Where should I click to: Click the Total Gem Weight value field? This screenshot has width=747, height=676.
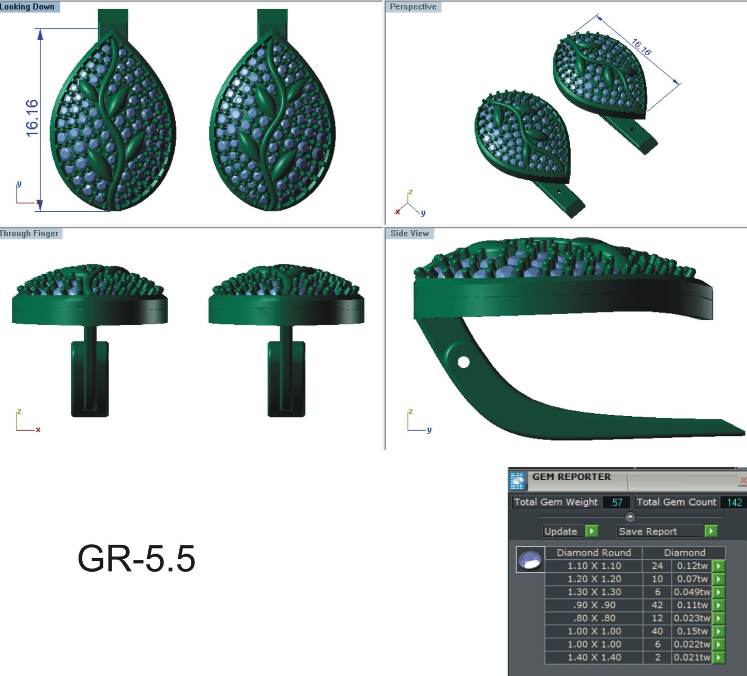coord(617,501)
